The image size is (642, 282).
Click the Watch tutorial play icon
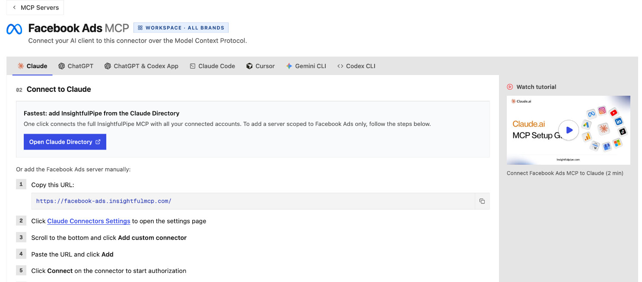pos(510,87)
